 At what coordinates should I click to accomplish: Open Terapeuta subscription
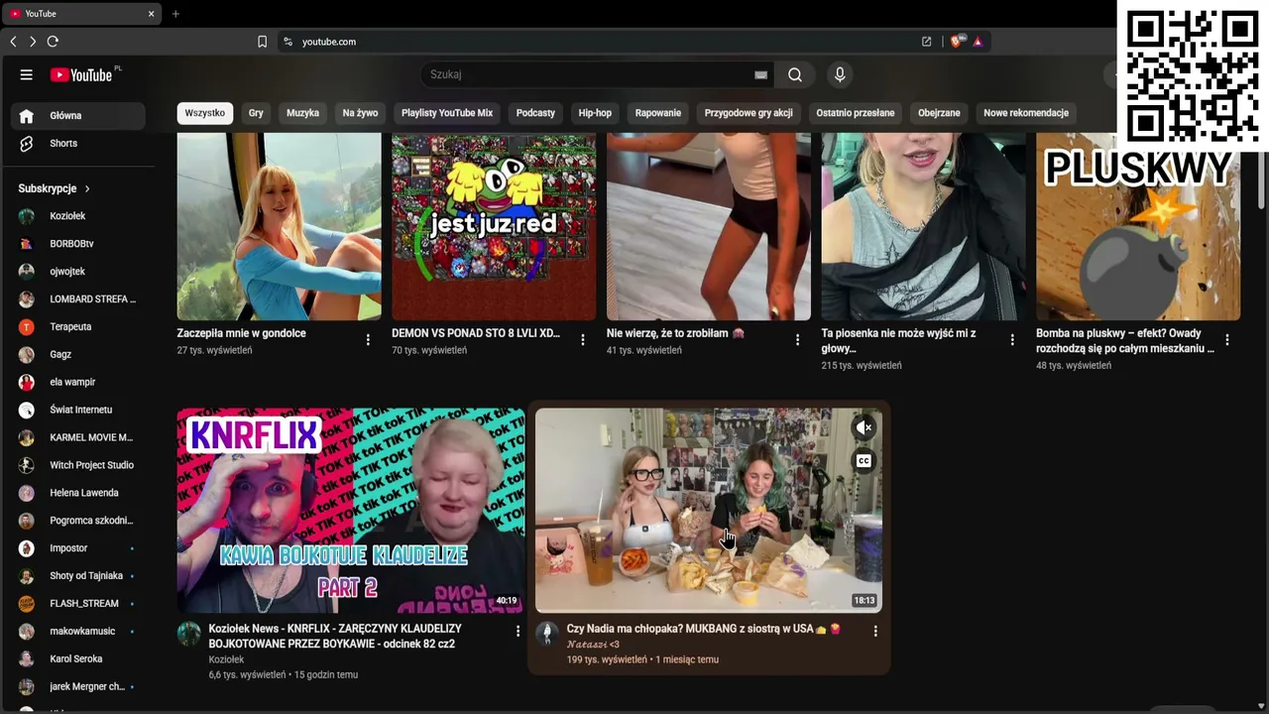point(77,327)
